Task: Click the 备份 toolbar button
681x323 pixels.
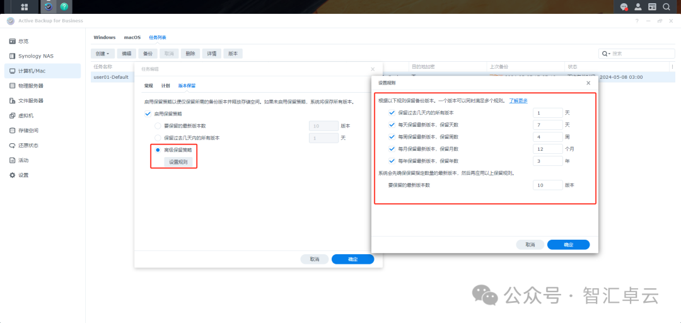Action: click(x=148, y=54)
